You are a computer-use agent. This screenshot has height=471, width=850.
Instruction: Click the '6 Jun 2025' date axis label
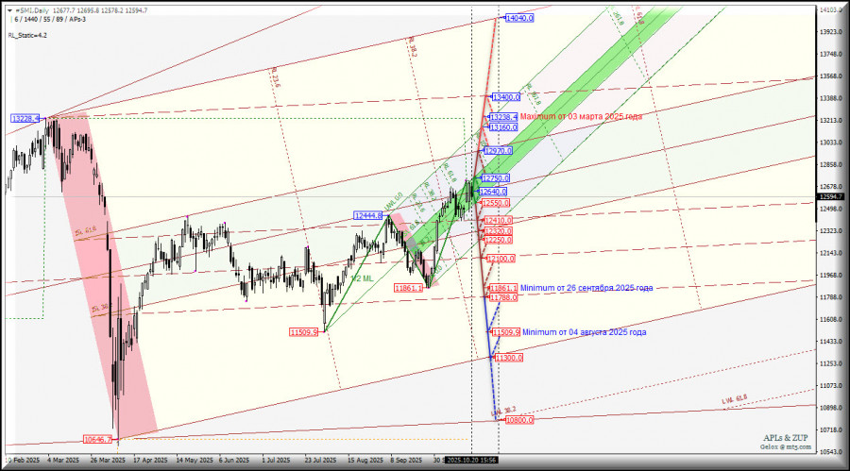pos(234,460)
